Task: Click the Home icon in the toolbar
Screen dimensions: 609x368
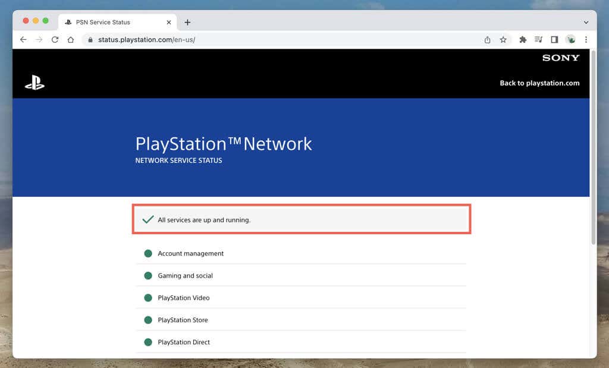Action: click(71, 39)
